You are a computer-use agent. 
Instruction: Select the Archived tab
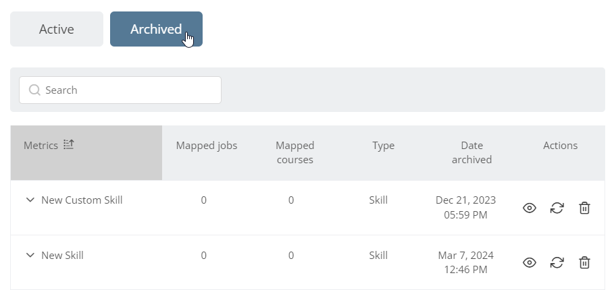(x=156, y=29)
